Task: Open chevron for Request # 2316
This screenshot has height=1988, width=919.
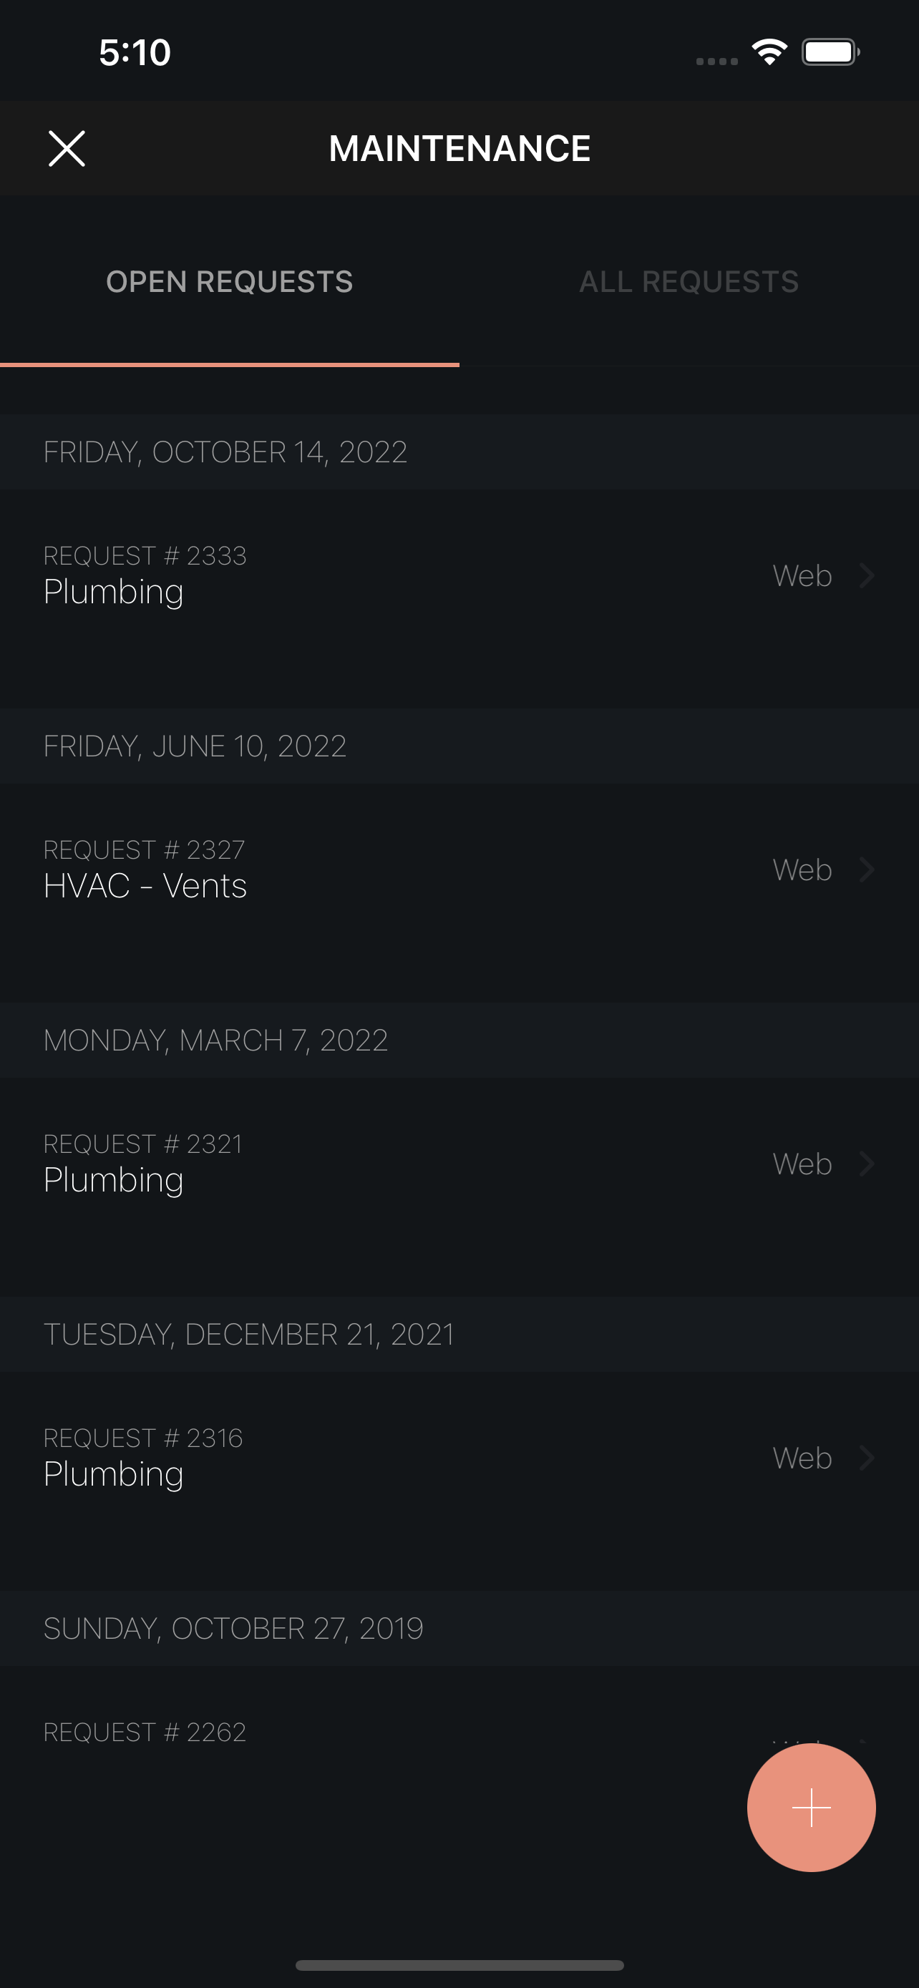Action: click(867, 1458)
